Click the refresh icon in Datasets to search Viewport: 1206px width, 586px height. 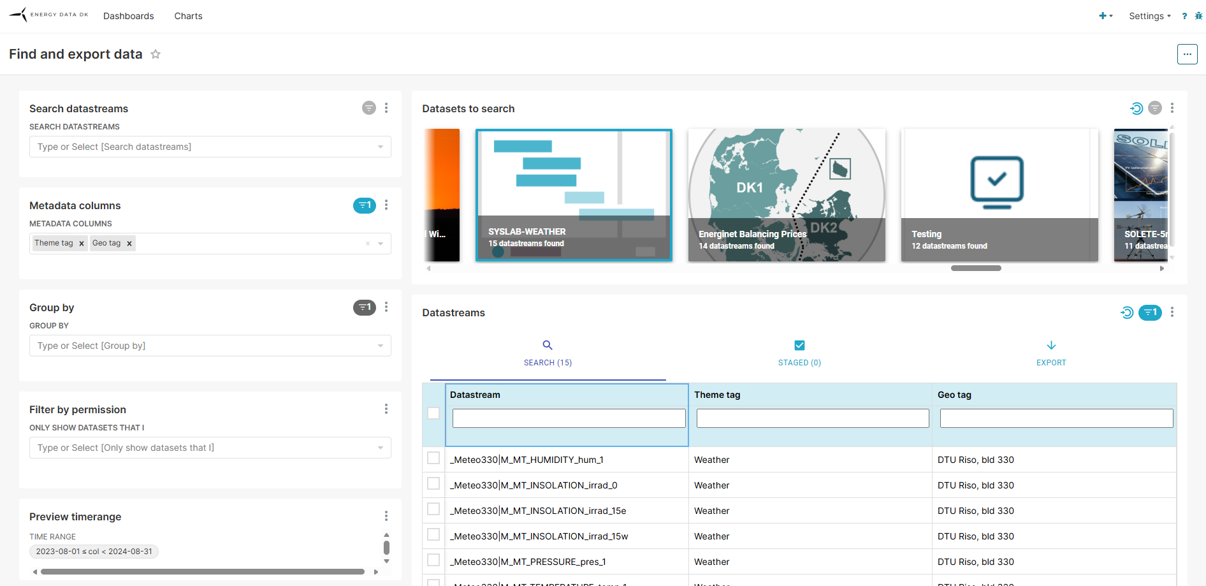tap(1136, 108)
